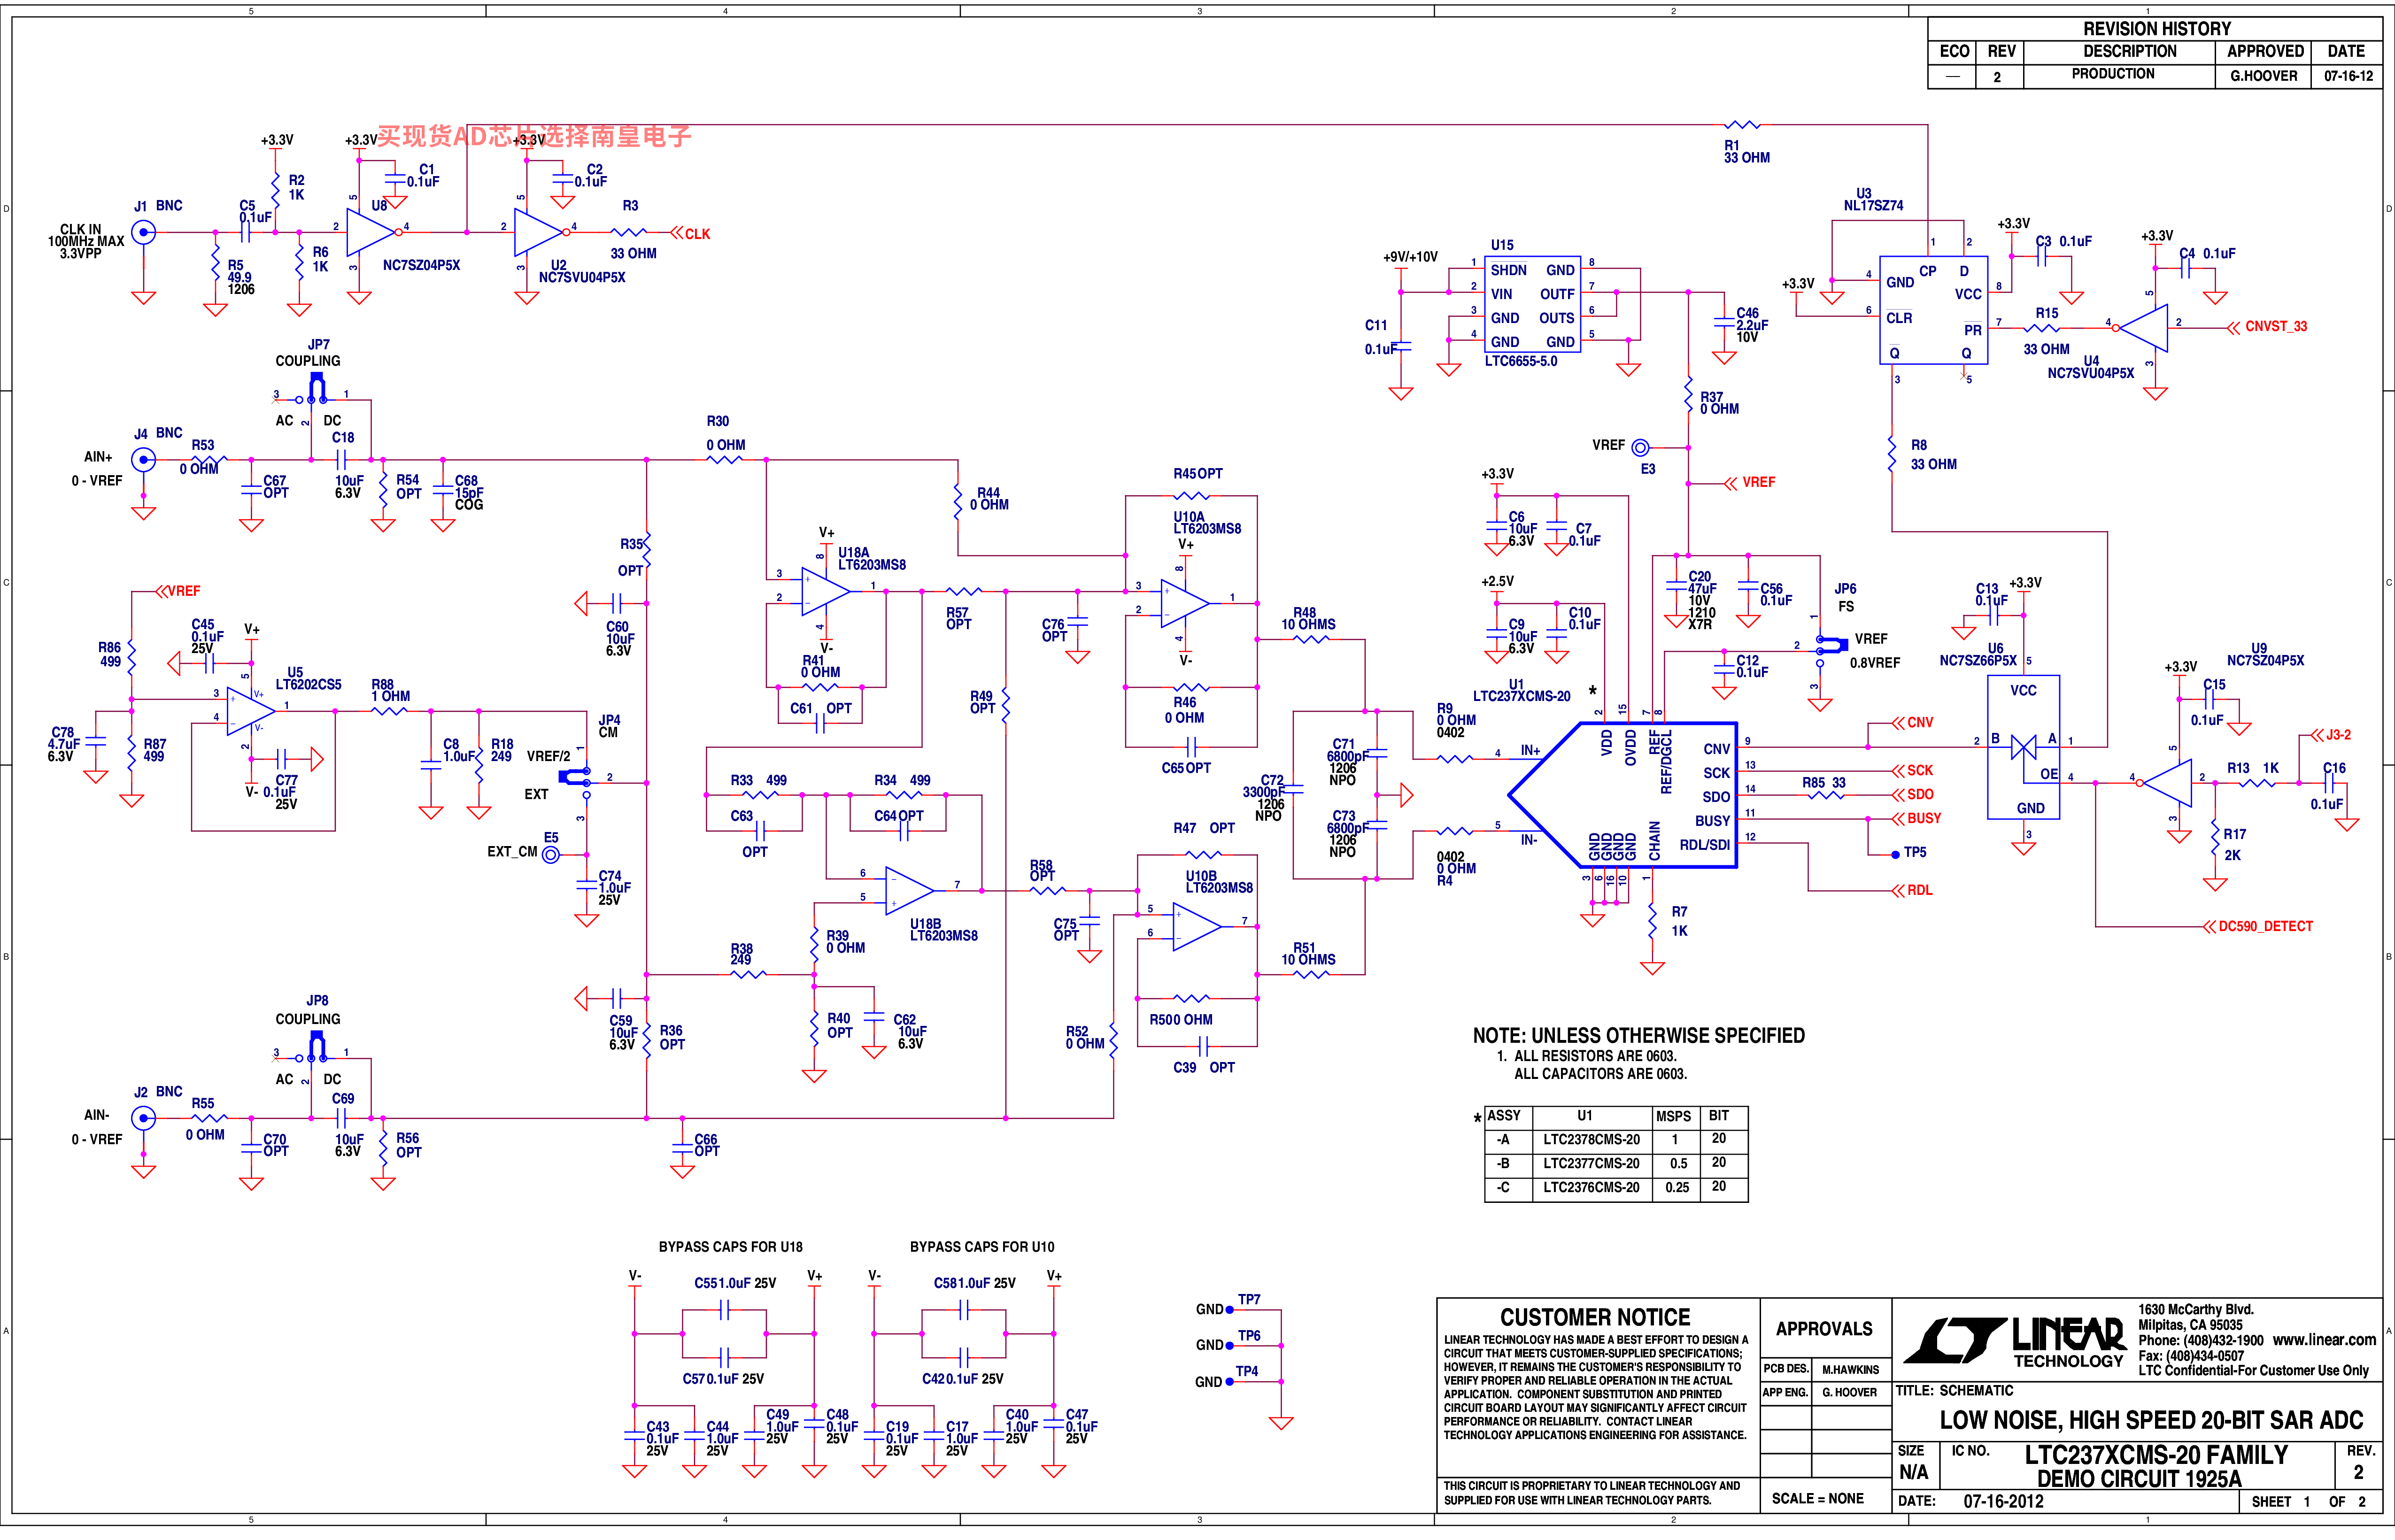Click the www.linear.com link
Screen dimensions: 2395x1540
click(2324, 1340)
